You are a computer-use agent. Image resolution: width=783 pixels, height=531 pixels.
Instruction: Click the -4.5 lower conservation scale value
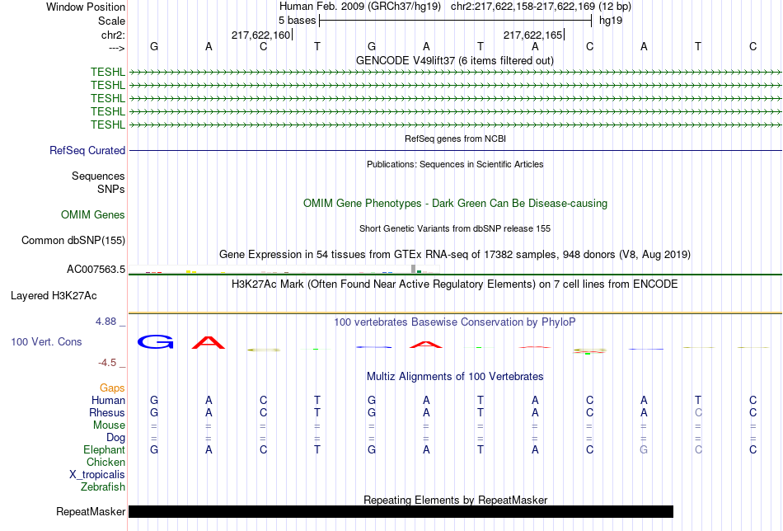[x=107, y=363]
